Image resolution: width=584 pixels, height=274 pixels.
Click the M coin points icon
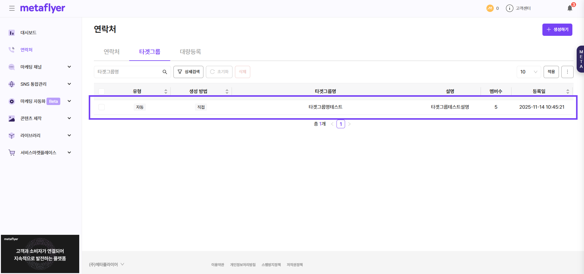(x=490, y=8)
